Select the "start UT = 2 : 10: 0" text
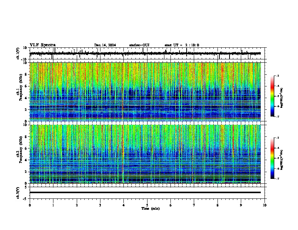The height and width of the screenshot is (230, 298). pyautogui.click(x=182, y=45)
